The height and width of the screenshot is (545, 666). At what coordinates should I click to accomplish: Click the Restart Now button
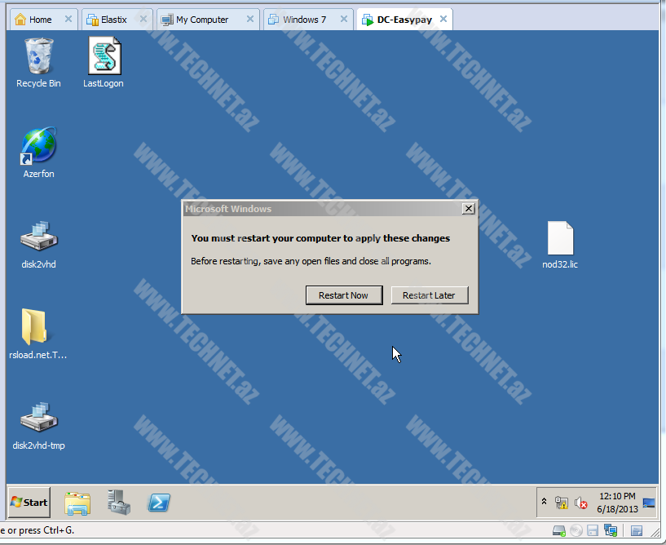pyautogui.click(x=343, y=295)
